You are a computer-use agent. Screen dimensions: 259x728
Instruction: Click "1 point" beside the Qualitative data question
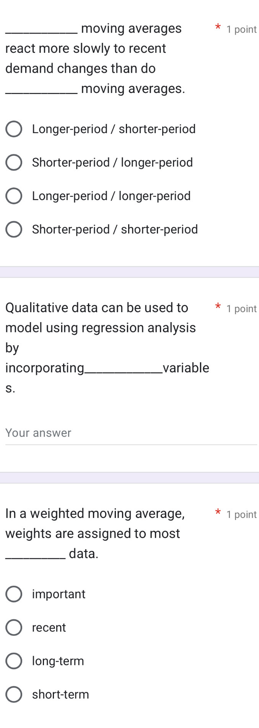[241, 309]
